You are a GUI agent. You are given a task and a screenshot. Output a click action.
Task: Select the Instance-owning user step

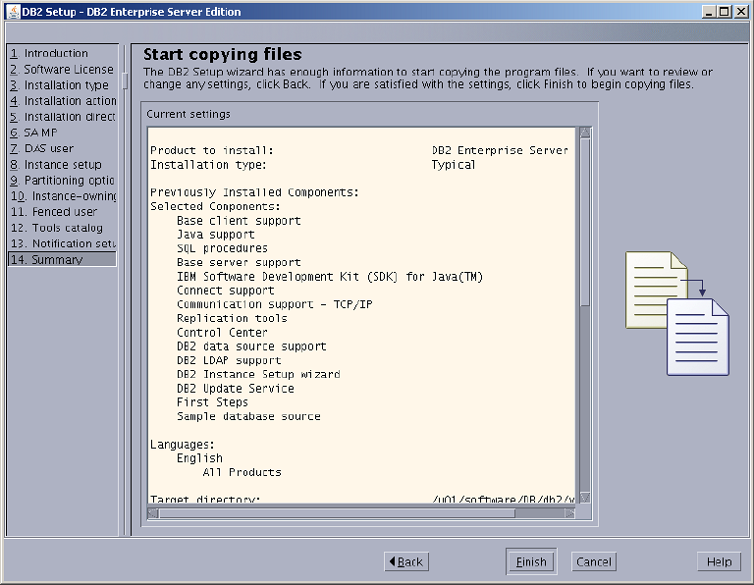[63, 196]
